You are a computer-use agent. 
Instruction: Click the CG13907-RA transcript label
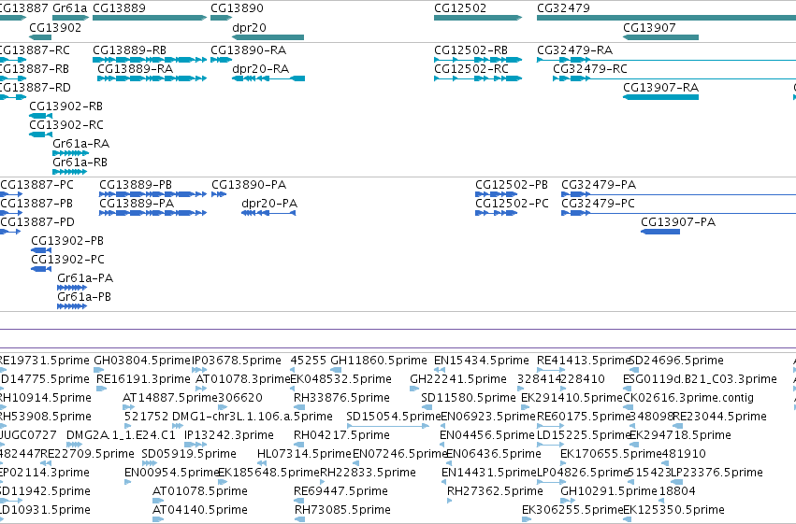coord(661,88)
